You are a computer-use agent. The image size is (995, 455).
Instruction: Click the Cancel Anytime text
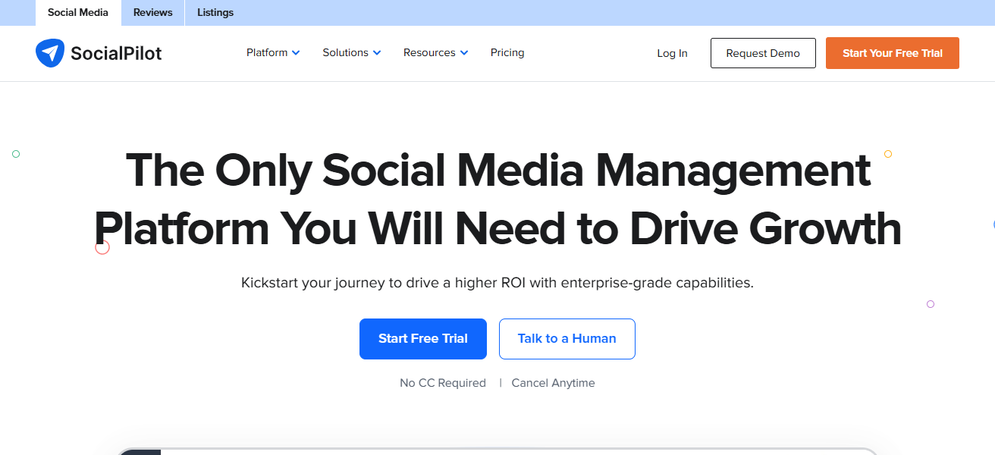click(553, 383)
